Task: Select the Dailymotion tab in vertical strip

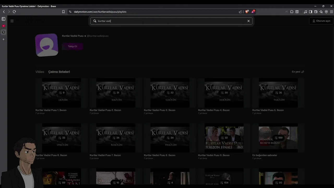Action: 3,32
